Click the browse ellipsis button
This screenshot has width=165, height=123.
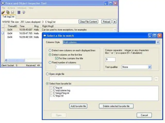coord(156,79)
